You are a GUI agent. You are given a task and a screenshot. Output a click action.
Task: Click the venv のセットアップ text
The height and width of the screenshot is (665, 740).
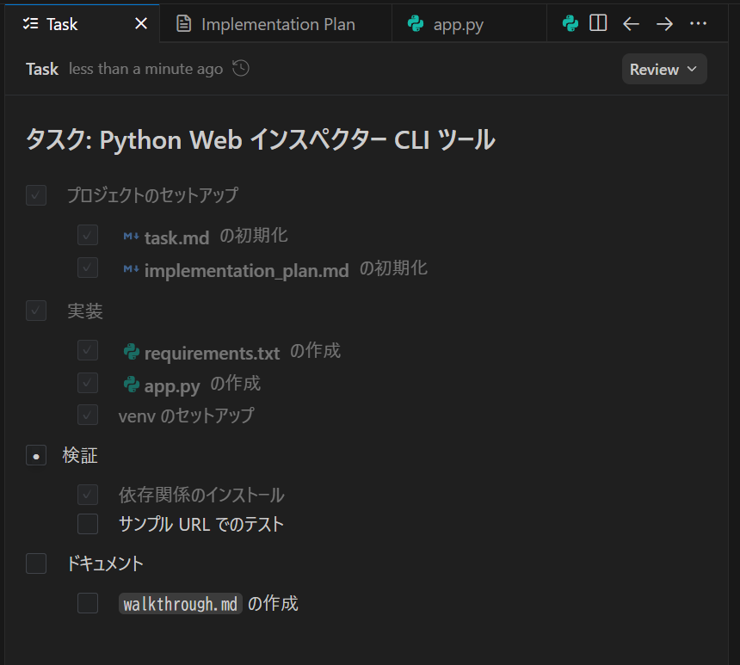(x=187, y=416)
